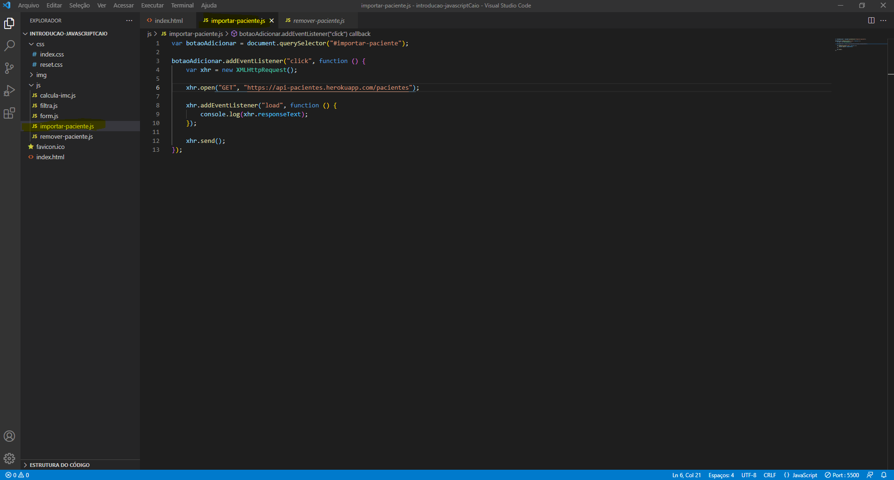Open the Ver menu
This screenshot has width=894, height=480.
(102, 6)
